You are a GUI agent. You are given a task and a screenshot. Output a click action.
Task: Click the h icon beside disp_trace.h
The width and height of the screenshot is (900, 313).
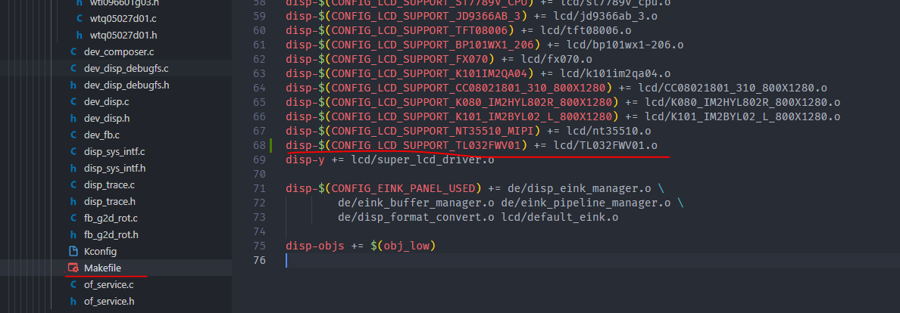(73, 201)
